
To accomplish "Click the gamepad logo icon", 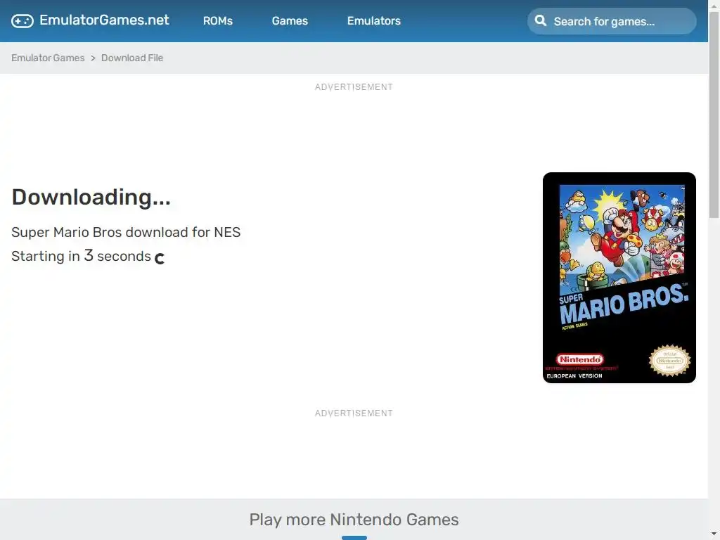I will [22, 20].
